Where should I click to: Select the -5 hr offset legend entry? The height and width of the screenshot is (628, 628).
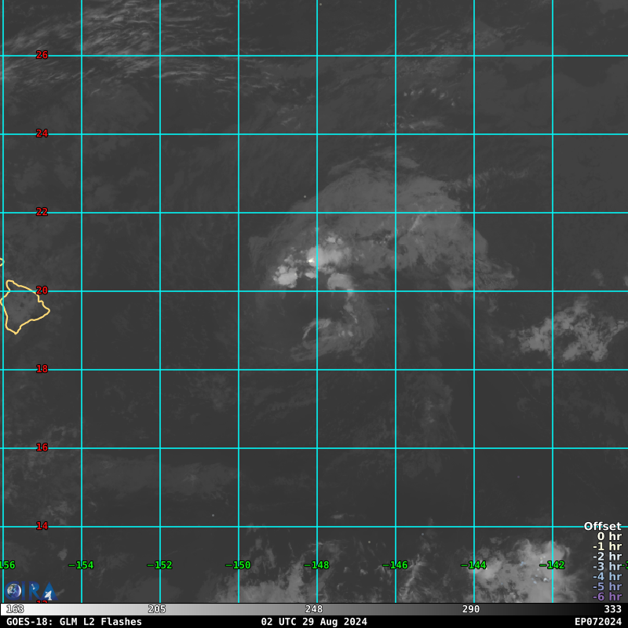(607, 587)
